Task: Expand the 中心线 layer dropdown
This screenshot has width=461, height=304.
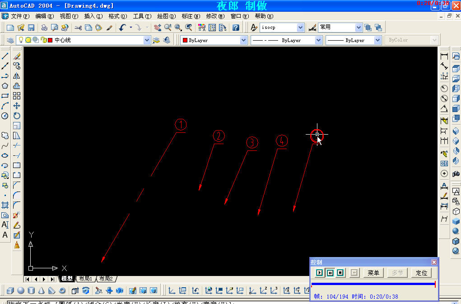Action: (x=147, y=40)
